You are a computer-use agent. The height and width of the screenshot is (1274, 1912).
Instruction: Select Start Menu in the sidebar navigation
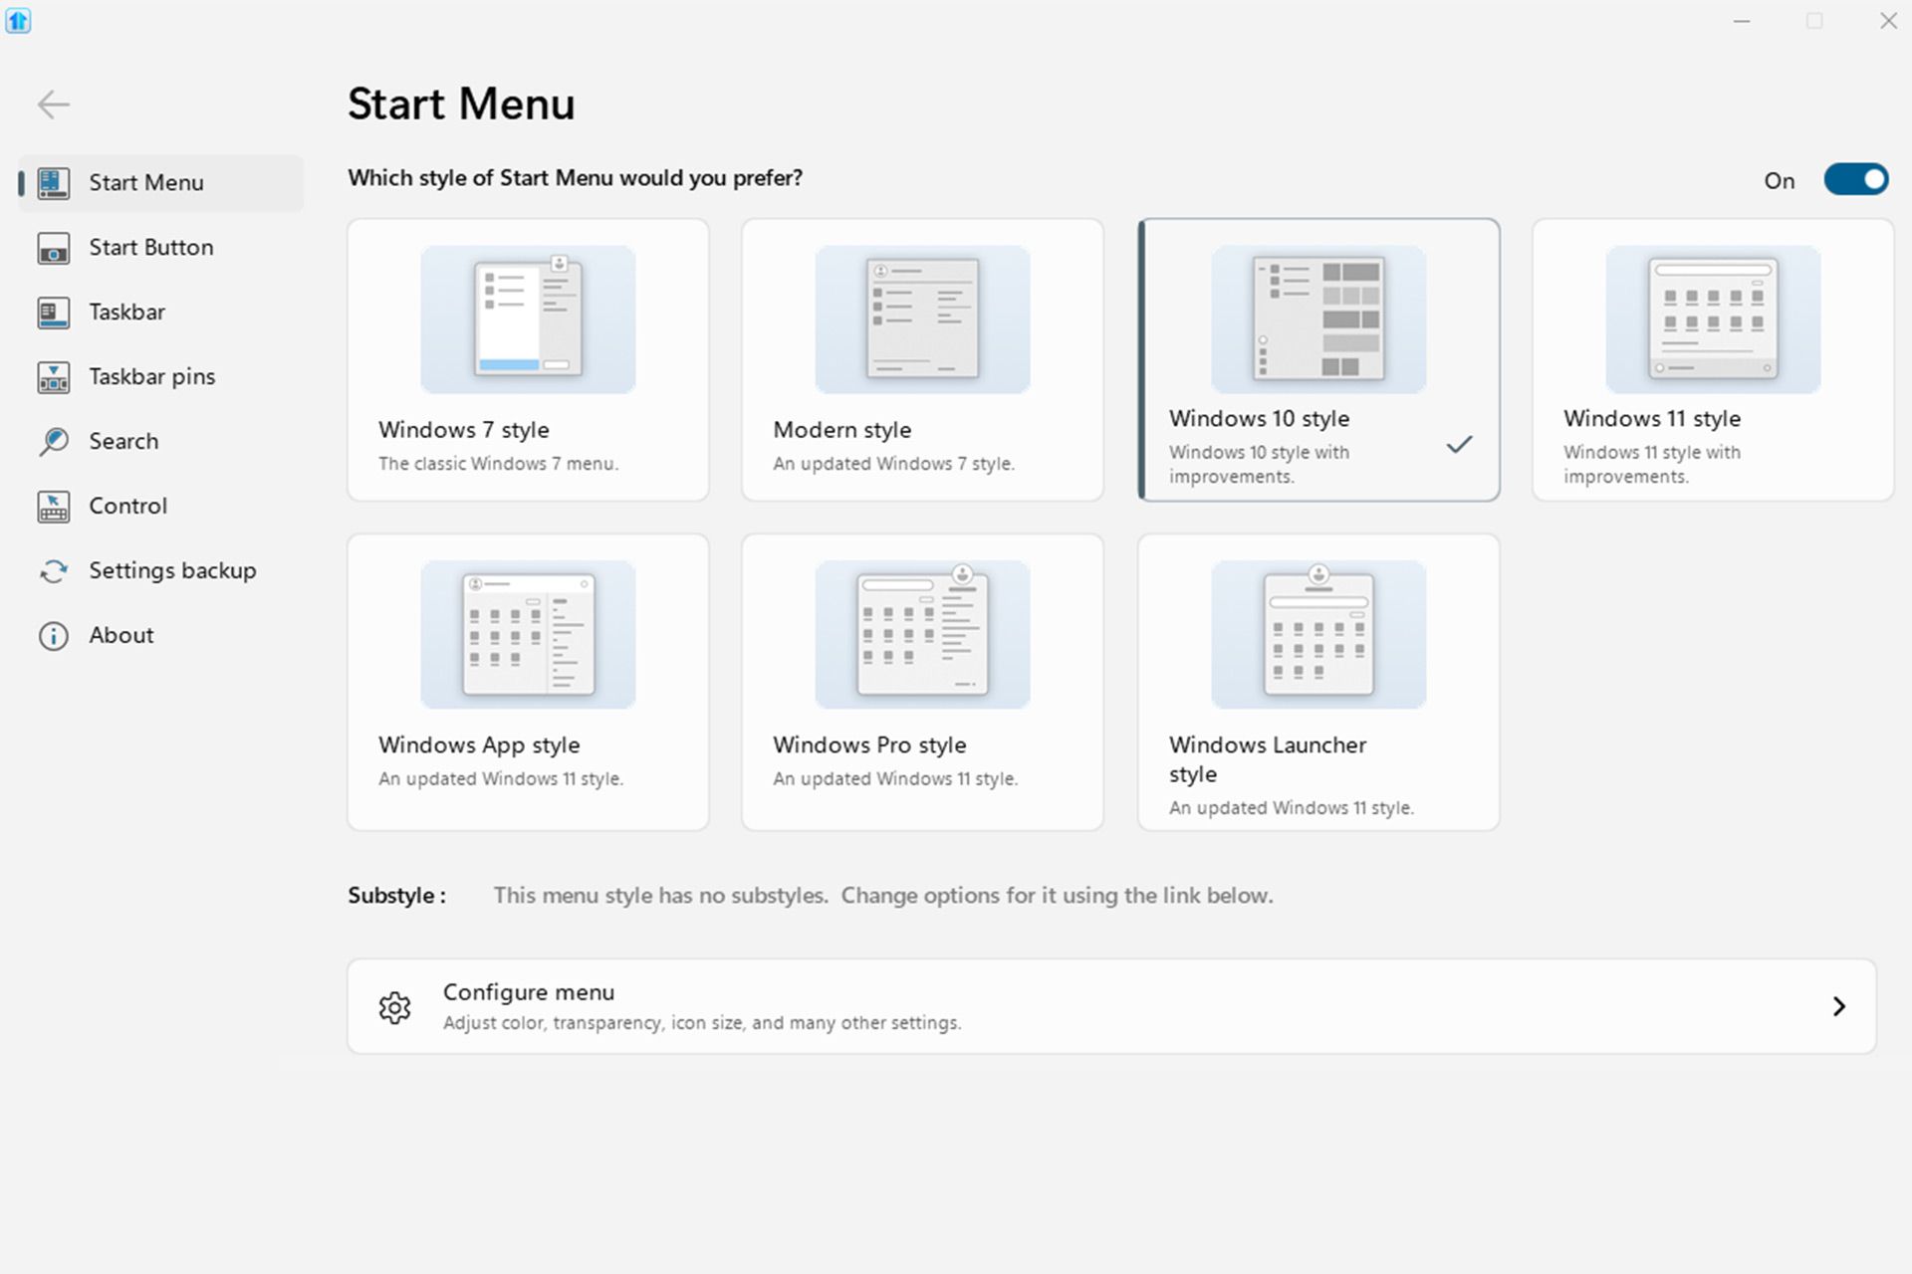click(x=145, y=182)
